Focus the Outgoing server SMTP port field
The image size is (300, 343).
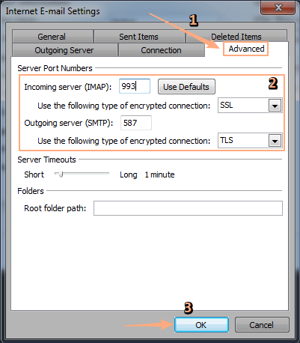[136, 123]
